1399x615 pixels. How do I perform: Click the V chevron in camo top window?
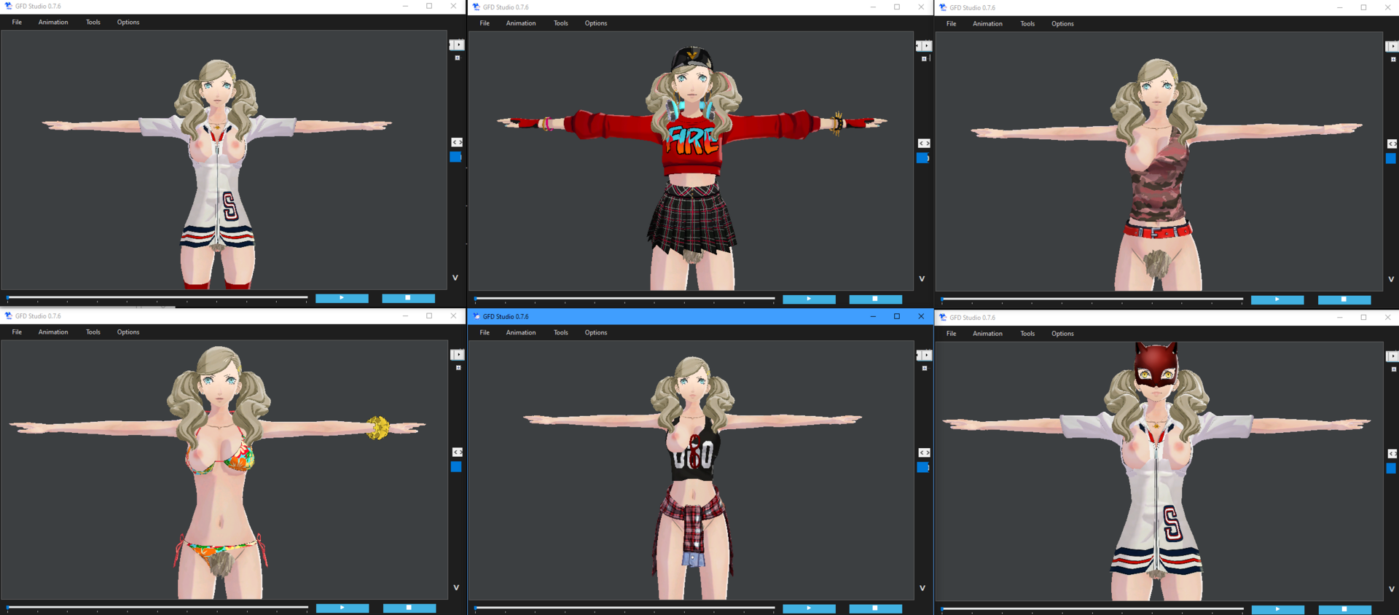tap(1391, 280)
